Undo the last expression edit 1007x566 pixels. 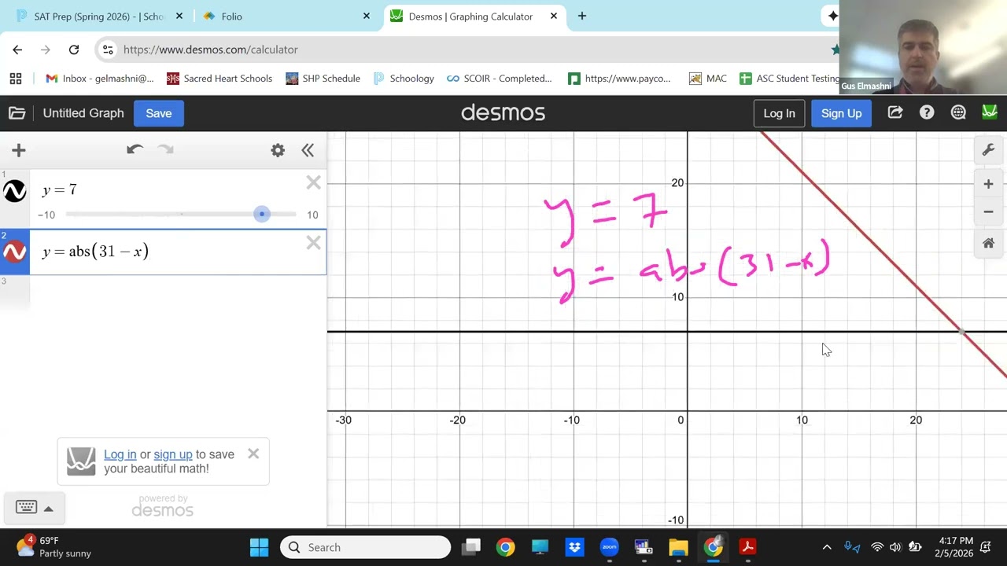point(135,149)
